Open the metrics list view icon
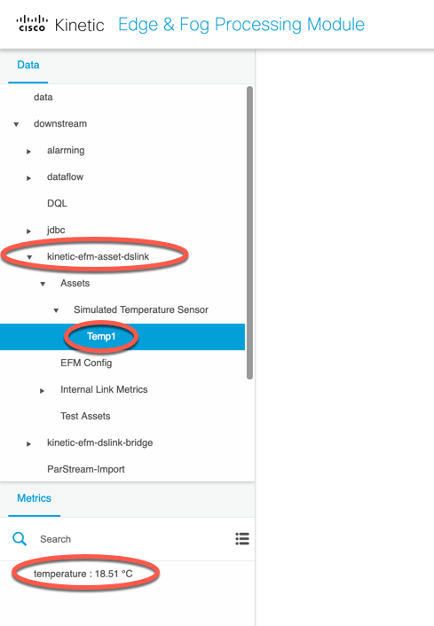The width and height of the screenshot is (434, 626). (242, 538)
